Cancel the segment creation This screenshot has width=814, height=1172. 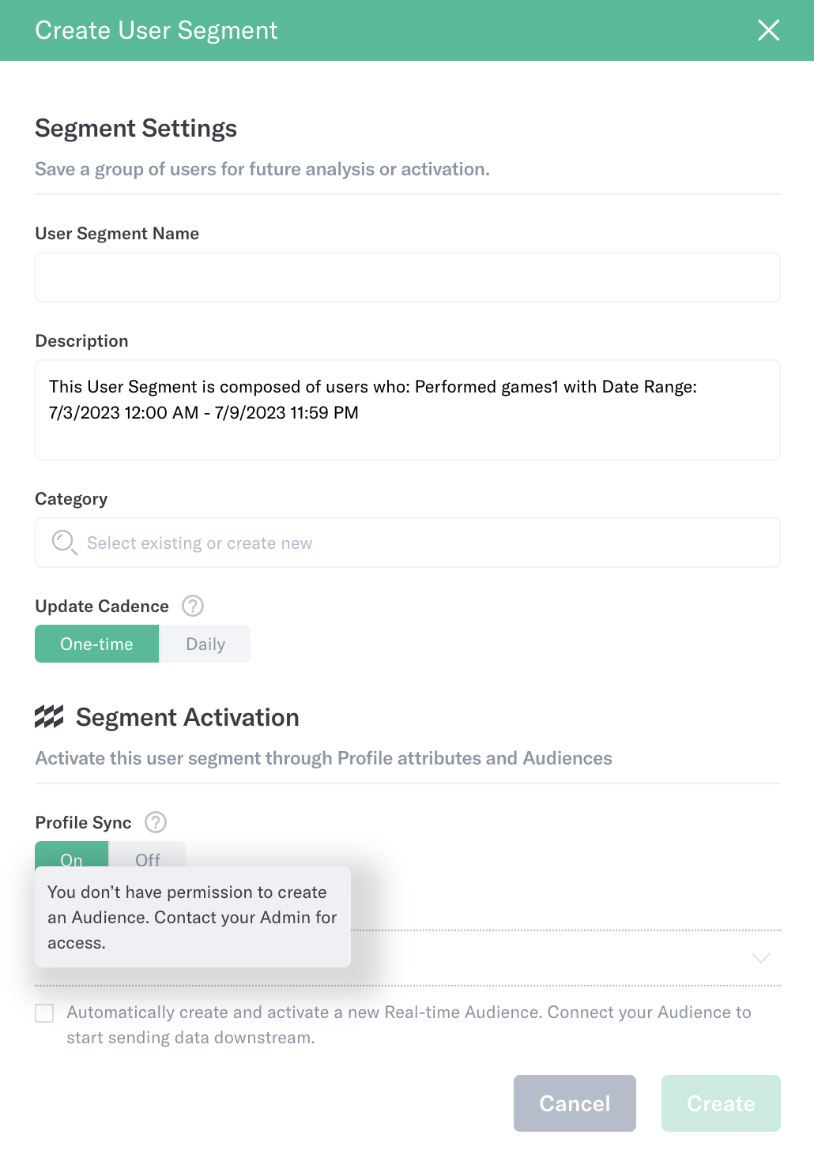tap(575, 1103)
